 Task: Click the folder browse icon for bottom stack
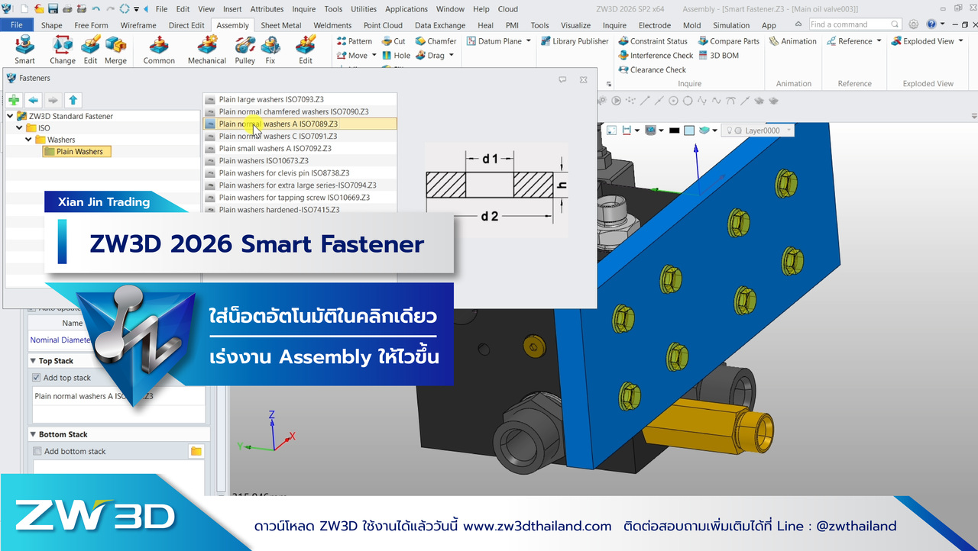pos(196,451)
